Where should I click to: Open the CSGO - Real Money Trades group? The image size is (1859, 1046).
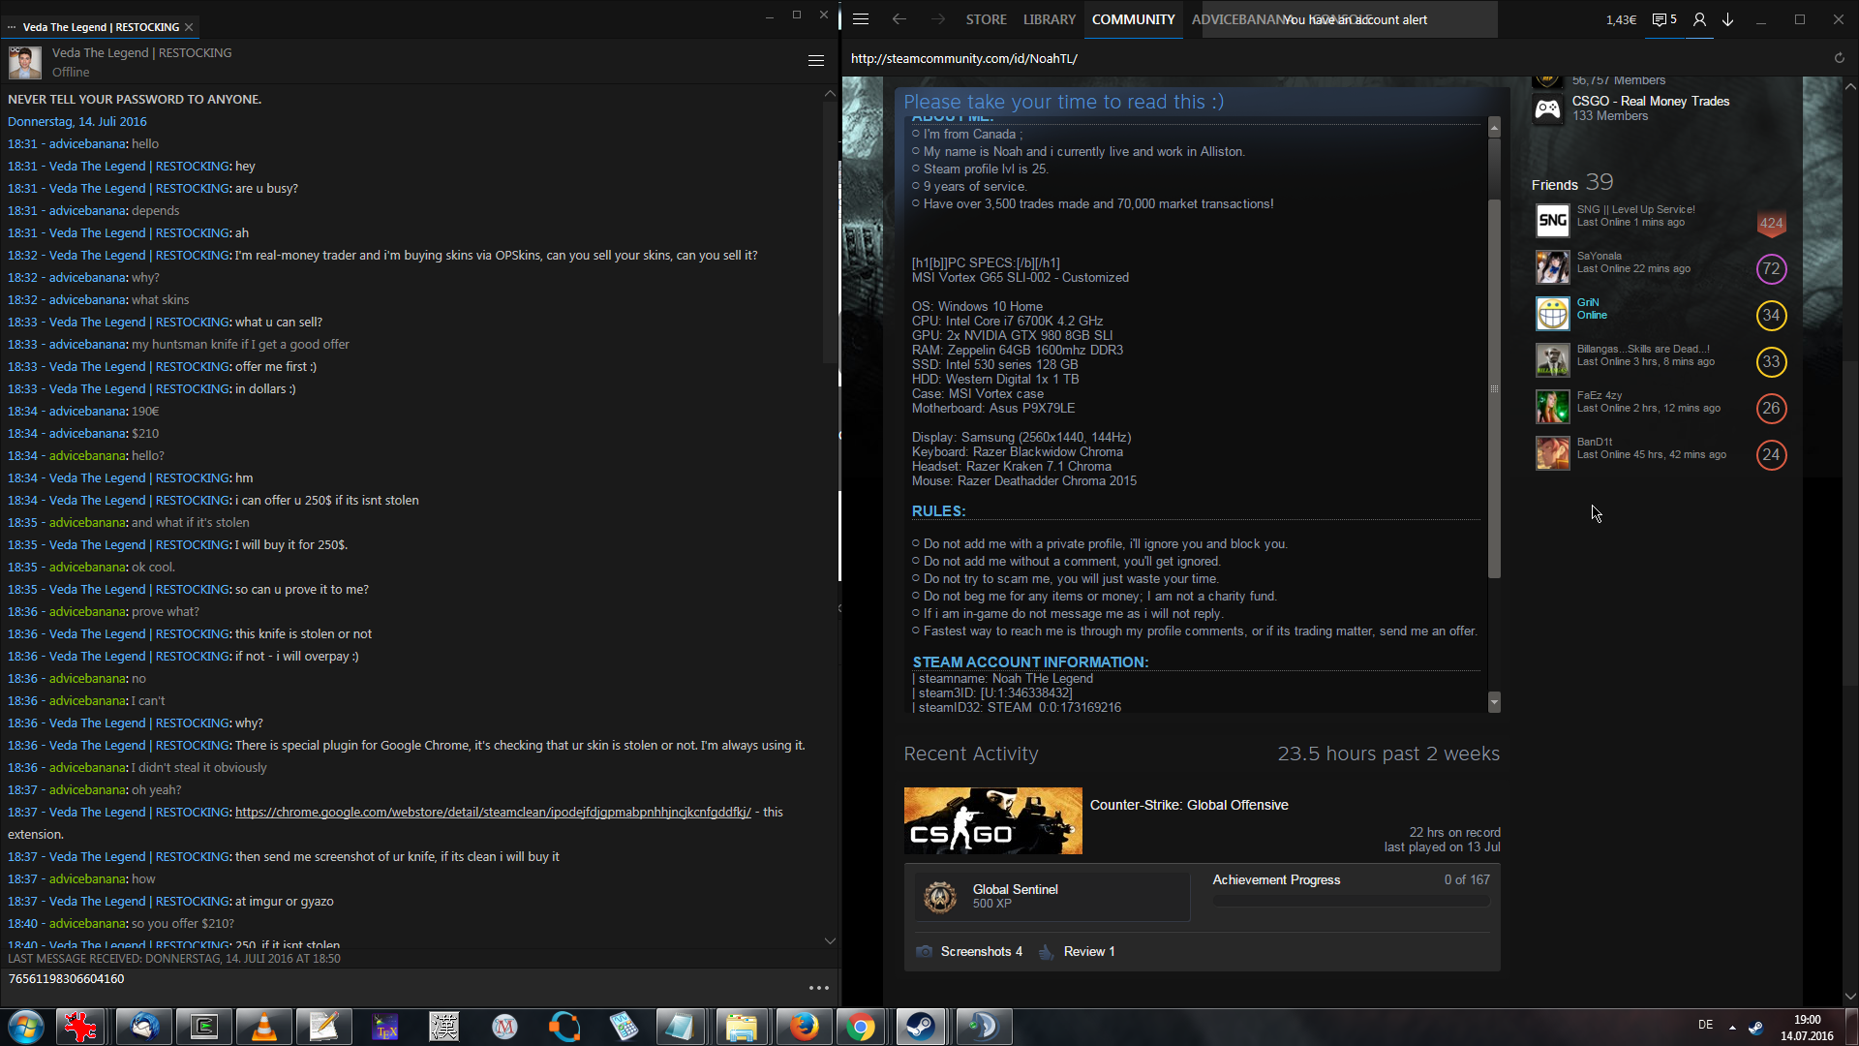(1650, 101)
